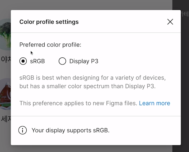This screenshot has width=189, height=152.
Task: Click the red sauce packet thumbnail
Action: pos(5,93)
